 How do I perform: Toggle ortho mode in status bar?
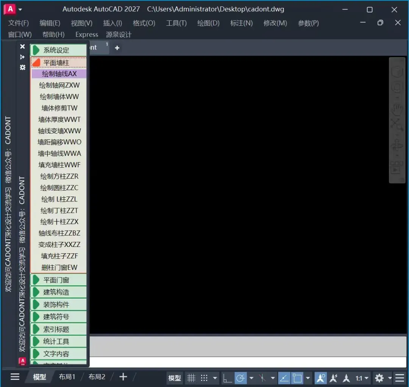click(227, 378)
